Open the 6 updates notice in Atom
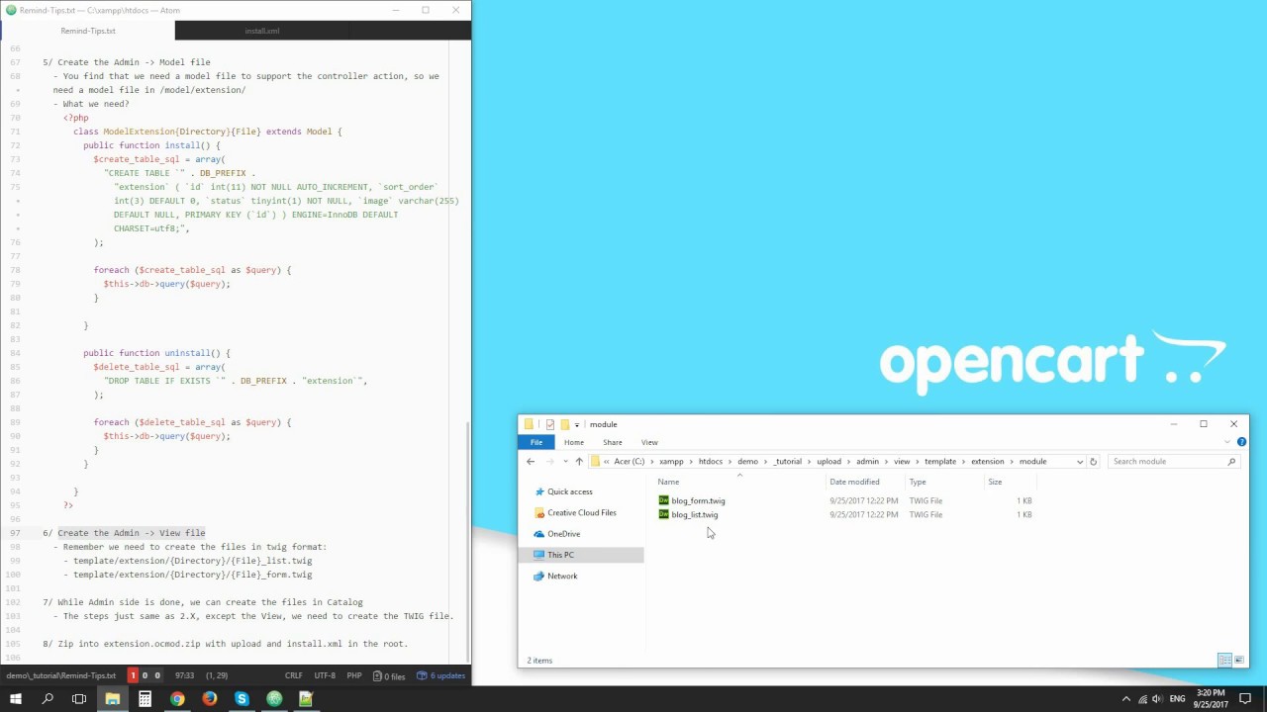Image resolution: width=1267 pixels, height=712 pixels. [x=441, y=675]
